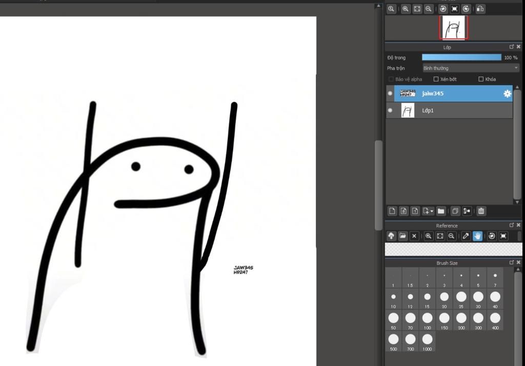Viewport: 525px width, 366px height.
Task: Create a new 8-bit layer
Action: pyautogui.click(x=404, y=211)
